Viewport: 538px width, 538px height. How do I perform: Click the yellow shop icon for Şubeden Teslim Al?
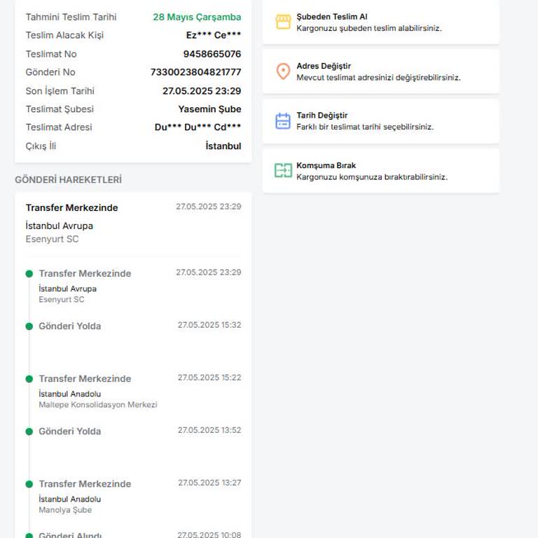(283, 22)
